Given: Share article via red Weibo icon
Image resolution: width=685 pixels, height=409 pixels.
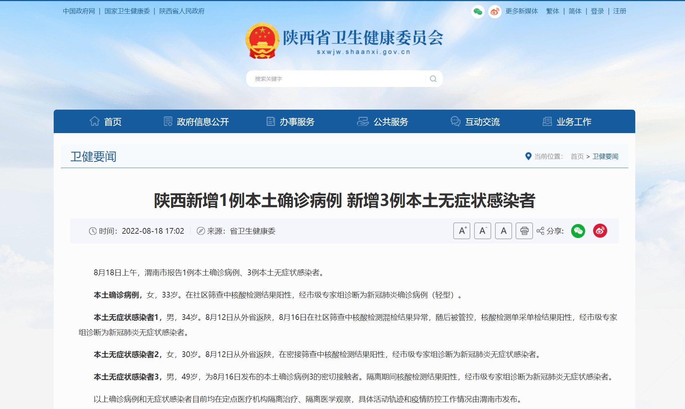Looking at the screenshot, I should tap(600, 231).
